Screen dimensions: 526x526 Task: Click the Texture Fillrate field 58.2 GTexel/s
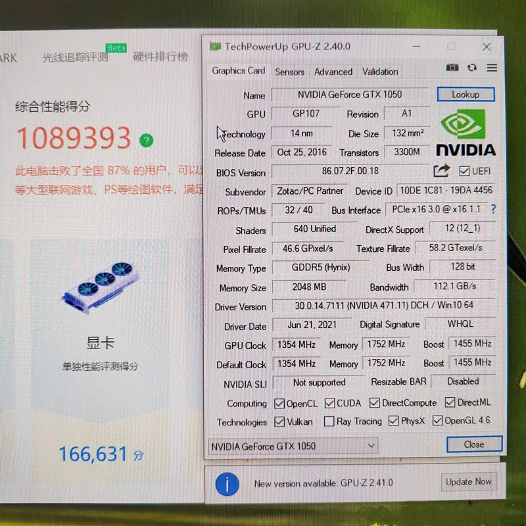point(456,248)
